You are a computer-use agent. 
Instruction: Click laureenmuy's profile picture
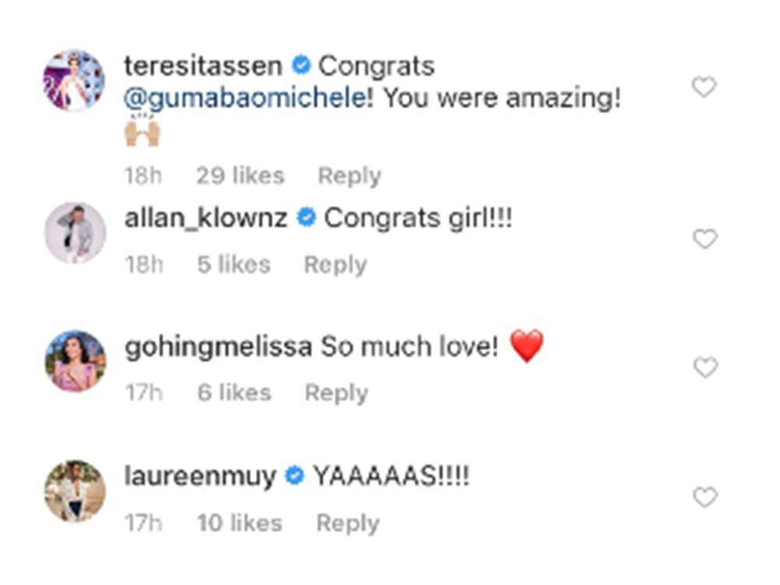pyautogui.click(x=74, y=490)
